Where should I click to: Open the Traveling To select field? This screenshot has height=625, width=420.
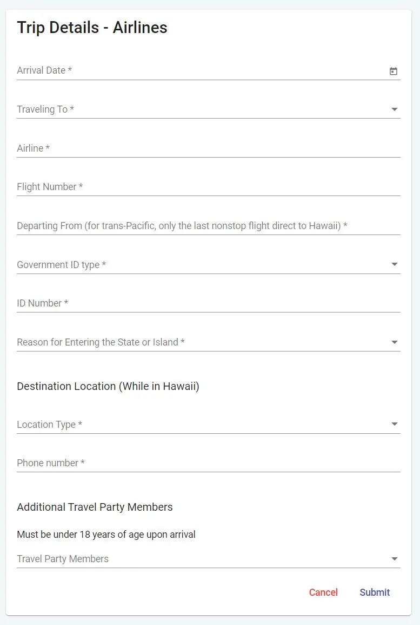pos(200,109)
